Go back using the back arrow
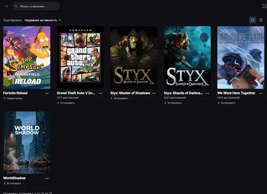 (x=7, y=6)
